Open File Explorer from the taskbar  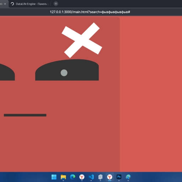63,177
